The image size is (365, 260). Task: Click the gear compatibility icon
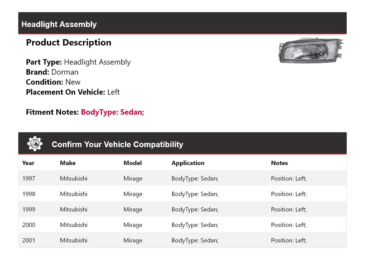coord(35,144)
